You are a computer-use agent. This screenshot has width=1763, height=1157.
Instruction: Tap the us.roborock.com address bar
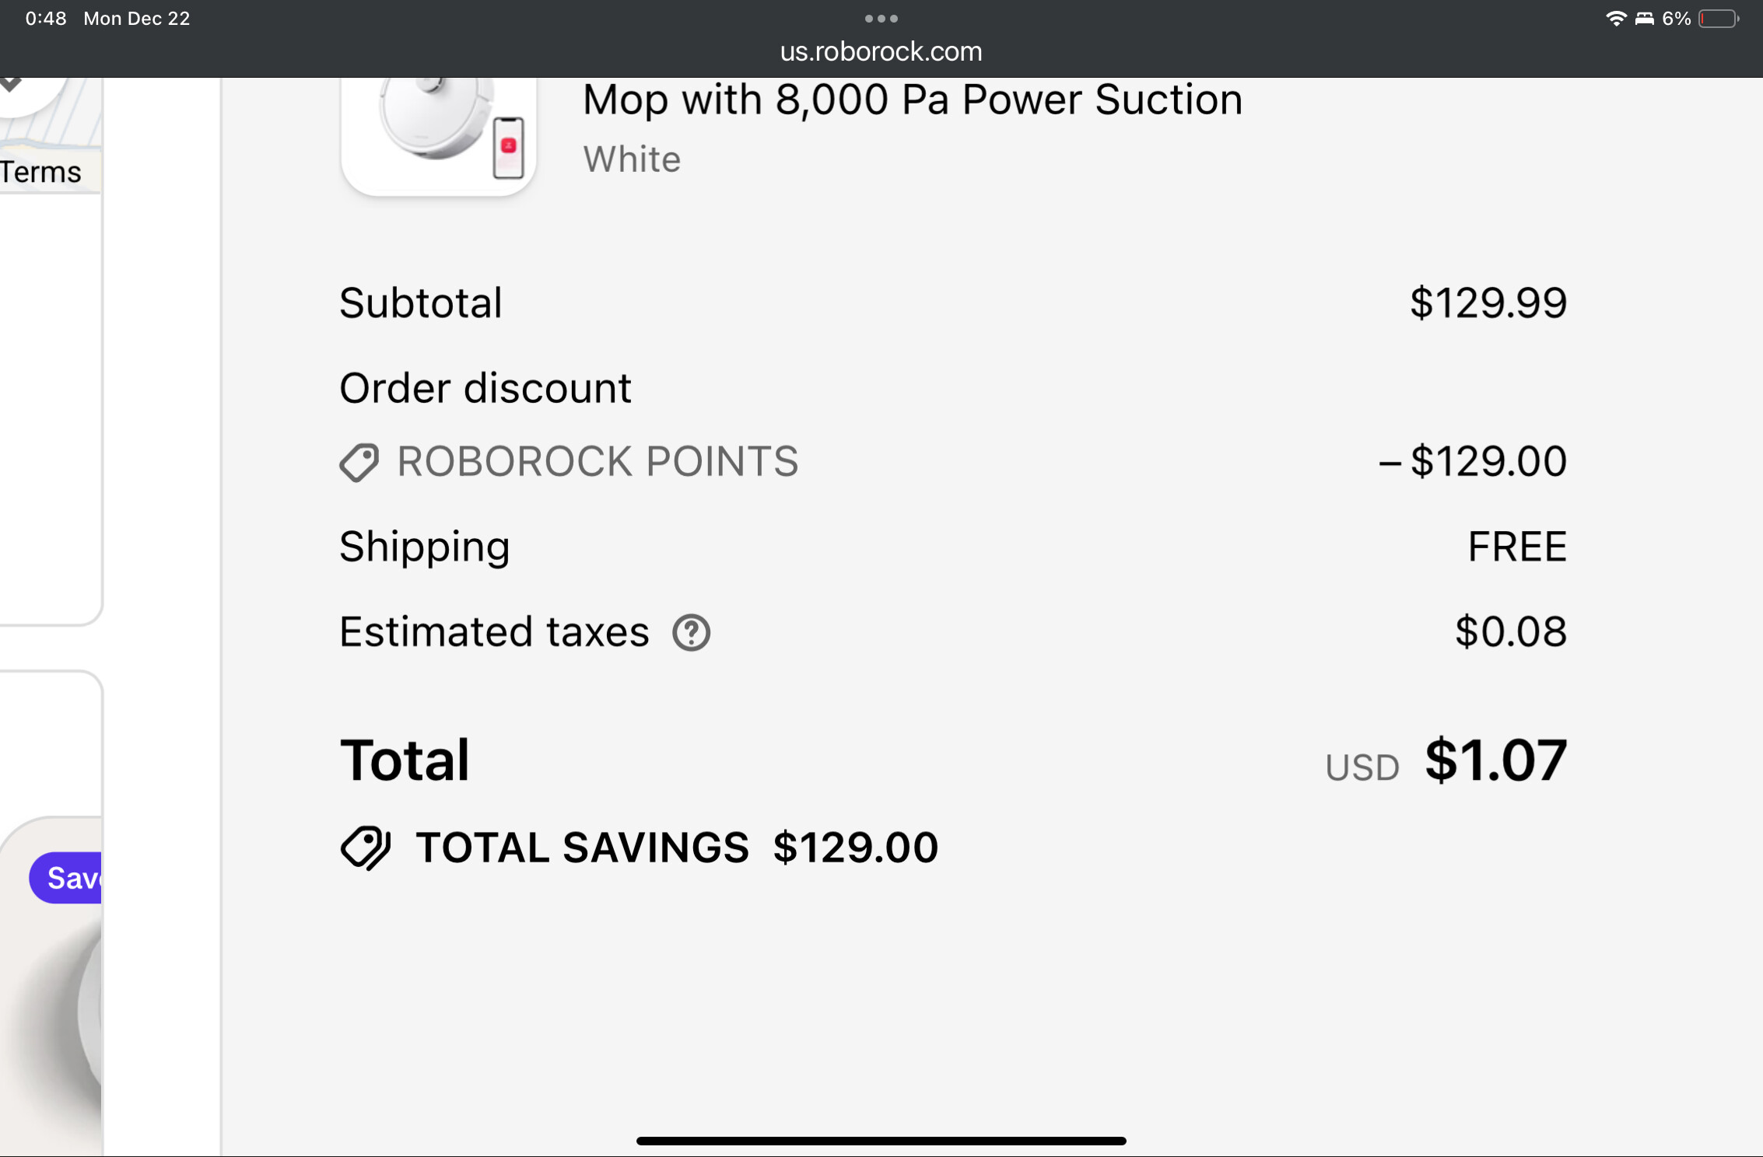tap(881, 51)
